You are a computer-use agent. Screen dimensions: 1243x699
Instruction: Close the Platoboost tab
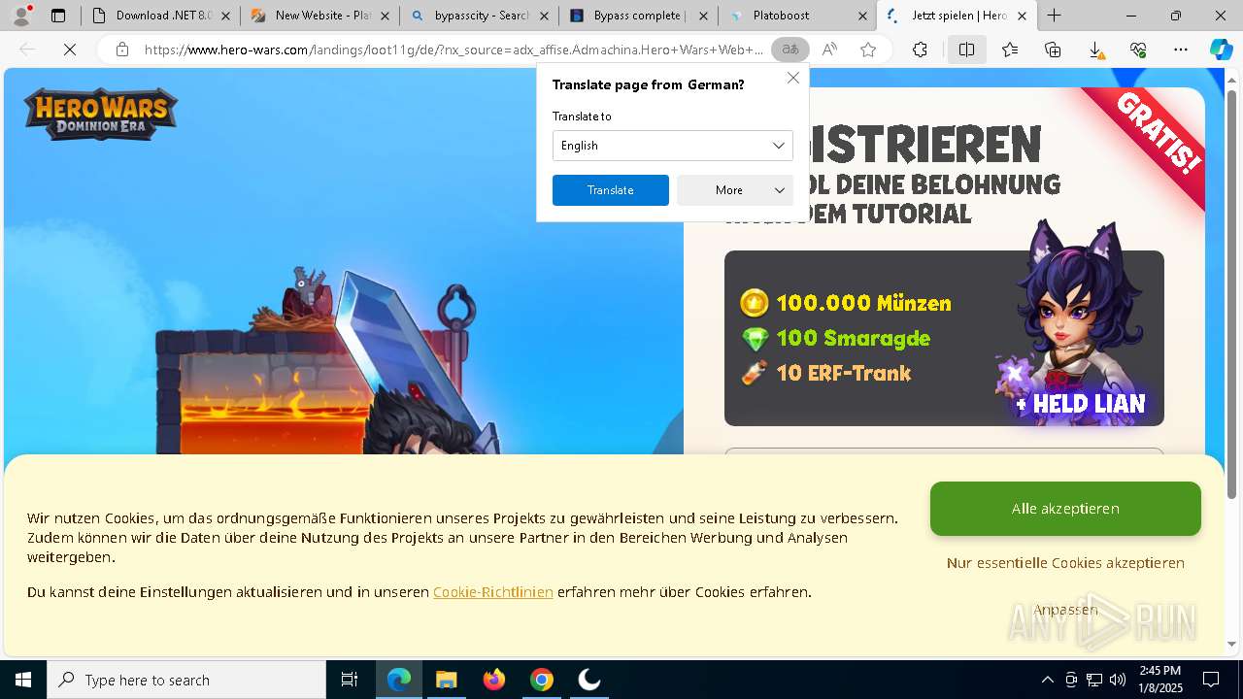pos(862,16)
